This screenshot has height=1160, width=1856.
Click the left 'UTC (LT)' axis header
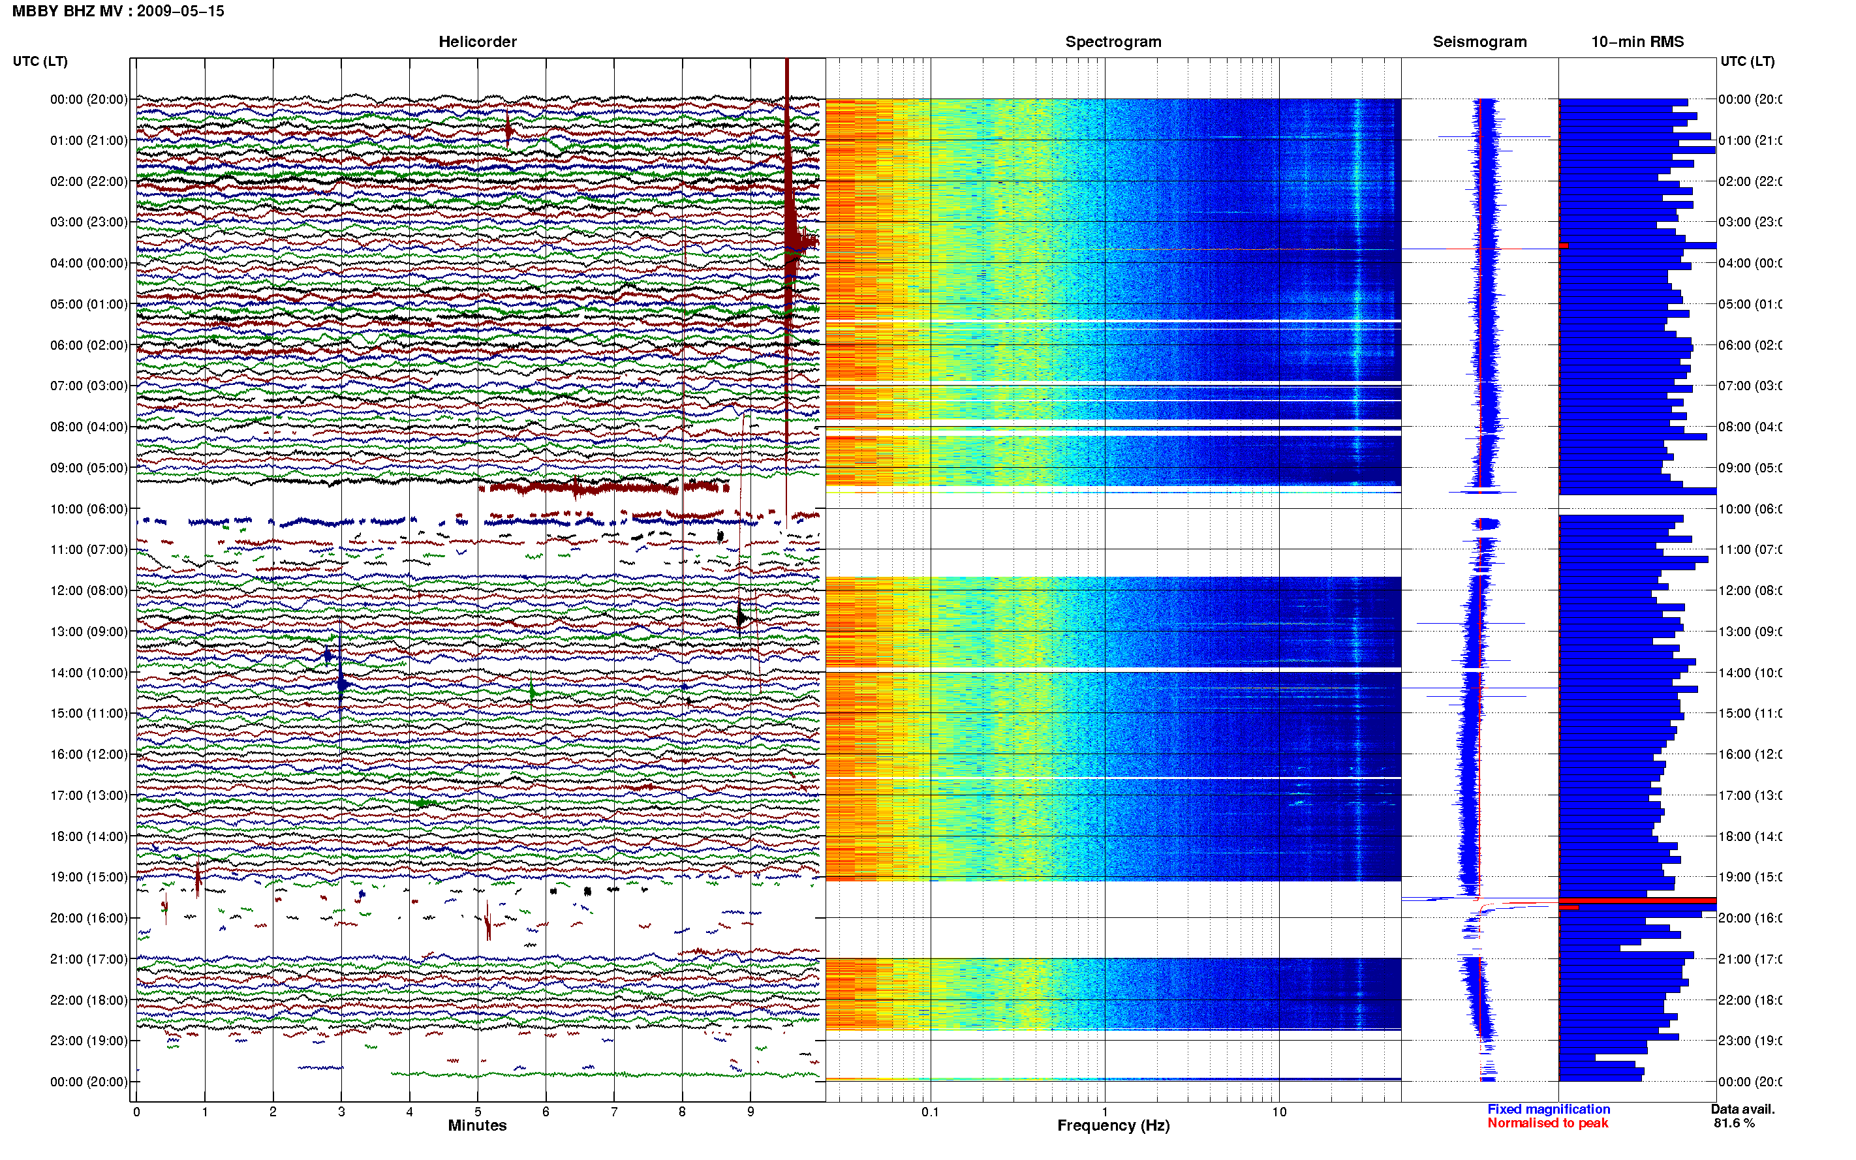pyautogui.click(x=40, y=61)
